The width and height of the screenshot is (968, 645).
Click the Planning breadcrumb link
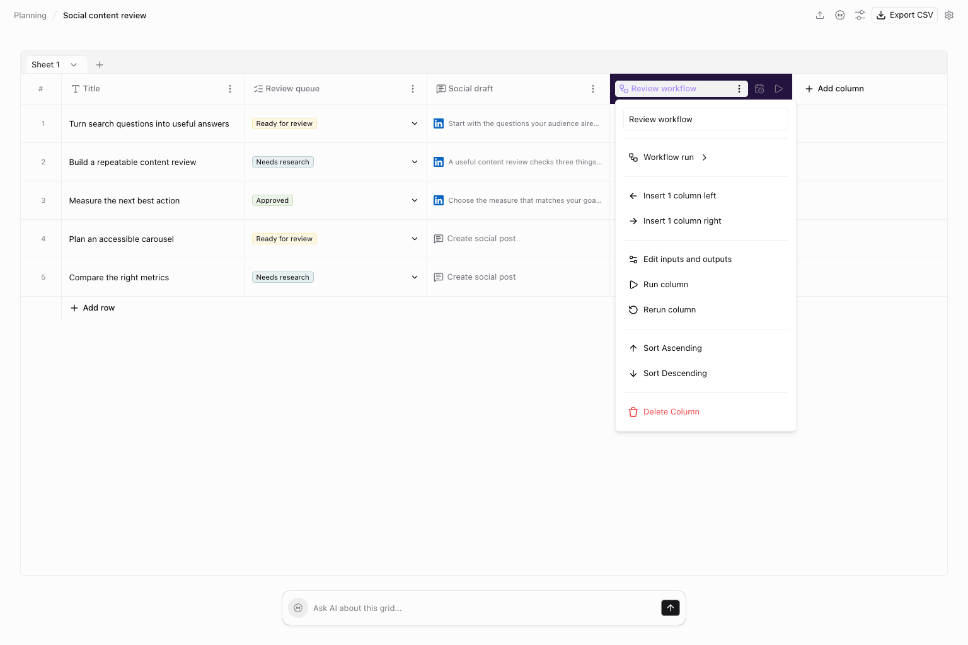coord(30,15)
